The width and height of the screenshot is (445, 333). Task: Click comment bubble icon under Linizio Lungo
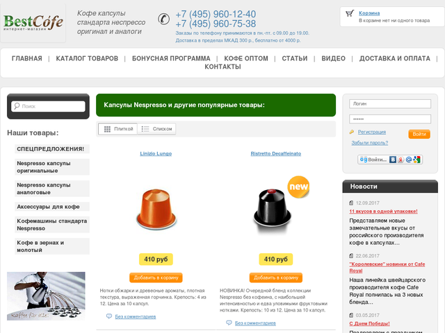click(x=109, y=316)
